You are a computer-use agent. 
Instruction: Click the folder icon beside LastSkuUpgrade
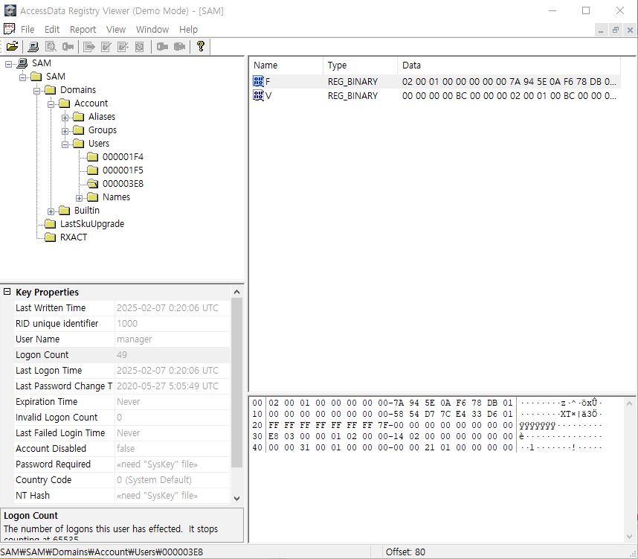[x=51, y=224]
